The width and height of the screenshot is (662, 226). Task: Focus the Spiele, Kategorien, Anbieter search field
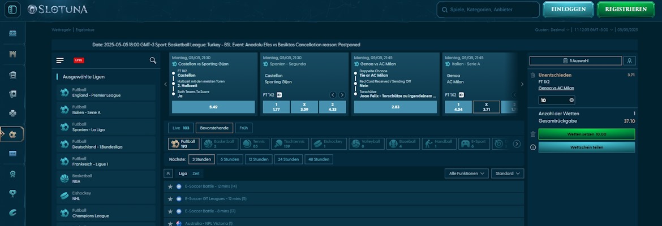pos(488,9)
